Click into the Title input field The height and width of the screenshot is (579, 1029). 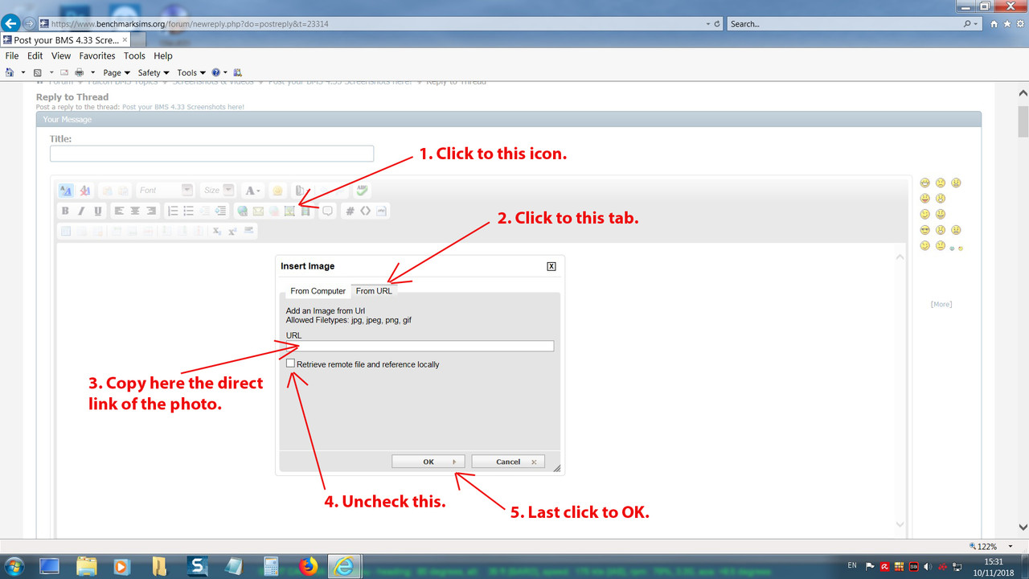pos(212,154)
